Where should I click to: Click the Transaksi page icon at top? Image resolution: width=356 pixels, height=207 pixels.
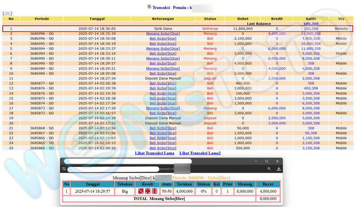tap(149, 7)
